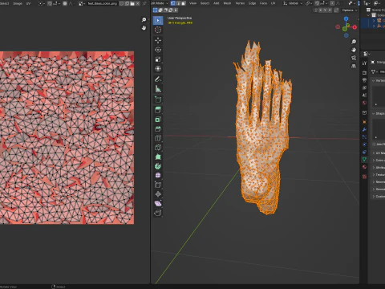Open the Object Data green triangle tab
Screen dimensions: 385x289
[x=364, y=160]
